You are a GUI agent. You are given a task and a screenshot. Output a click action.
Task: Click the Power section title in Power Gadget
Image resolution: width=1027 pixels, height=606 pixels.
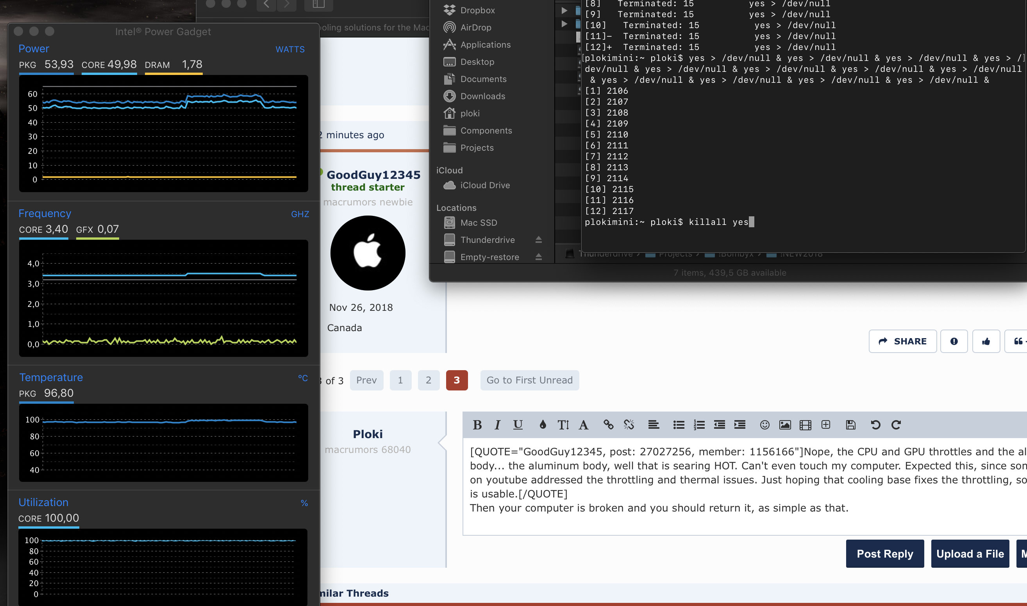pyautogui.click(x=34, y=48)
